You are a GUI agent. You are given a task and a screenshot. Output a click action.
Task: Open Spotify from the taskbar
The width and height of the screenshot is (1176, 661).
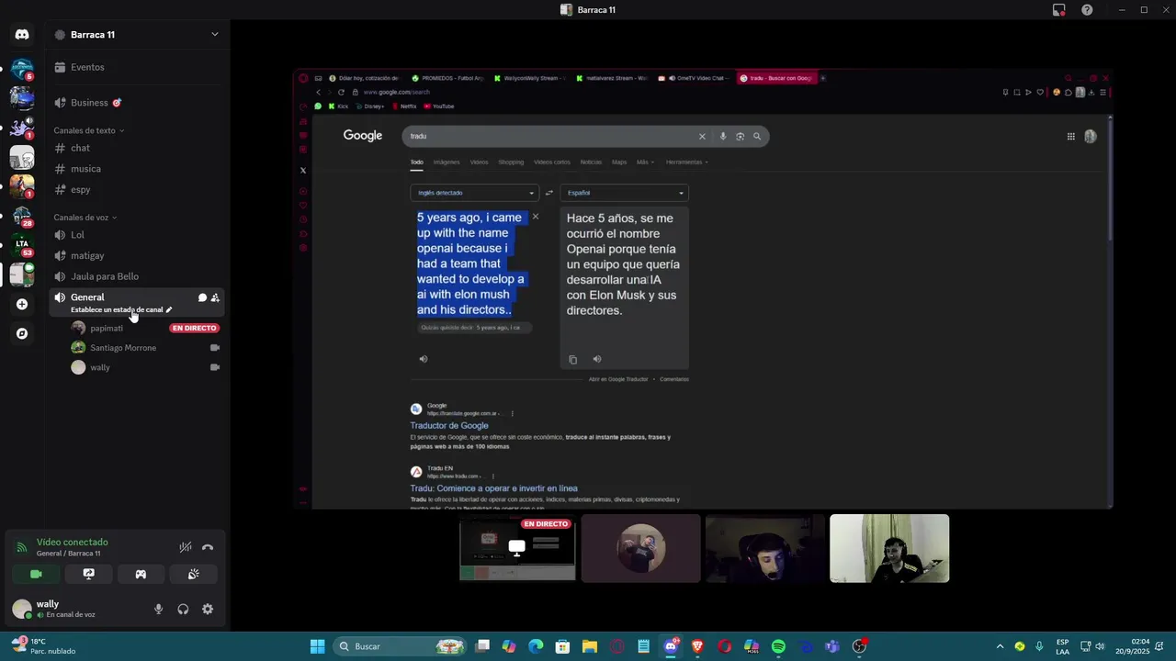click(778, 646)
